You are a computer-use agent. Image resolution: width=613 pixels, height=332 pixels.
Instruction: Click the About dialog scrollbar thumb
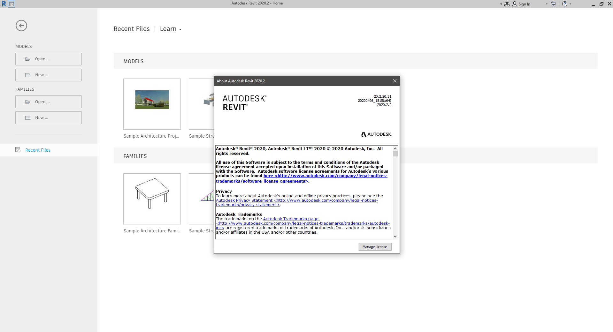[x=395, y=154]
